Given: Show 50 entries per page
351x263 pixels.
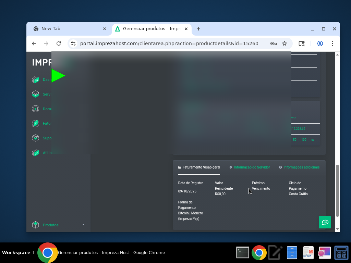Looking at the screenshot, I should (294, 140).
